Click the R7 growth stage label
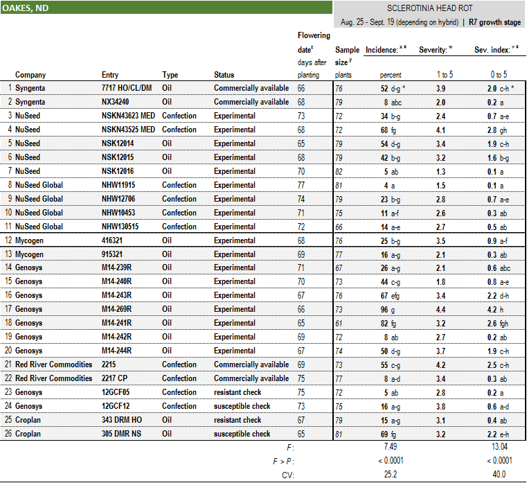The image size is (527, 483). coord(494,22)
